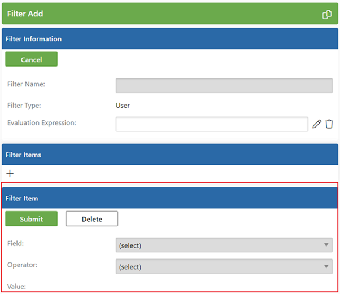Click the 'Filter Name:' label
Image resolution: width=340 pixels, height=294 pixels.
pyautogui.click(x=26, y=84)
